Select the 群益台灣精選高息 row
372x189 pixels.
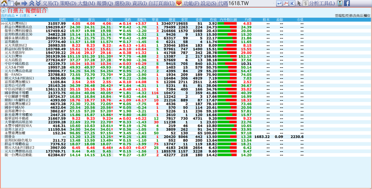(186, 27)
